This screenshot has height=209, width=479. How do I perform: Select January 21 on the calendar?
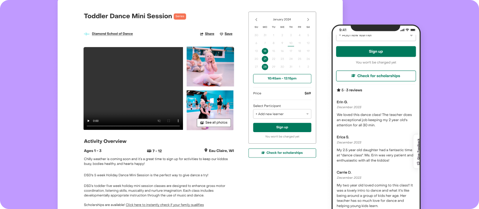click(x=265, y=59)
